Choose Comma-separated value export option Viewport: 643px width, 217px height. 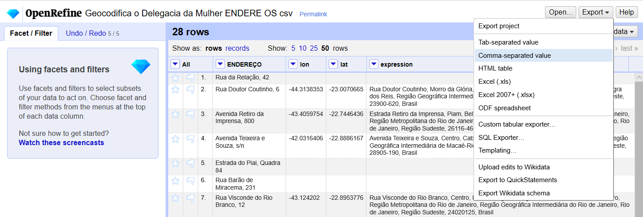pyautogui.click(x=514, y=56)
